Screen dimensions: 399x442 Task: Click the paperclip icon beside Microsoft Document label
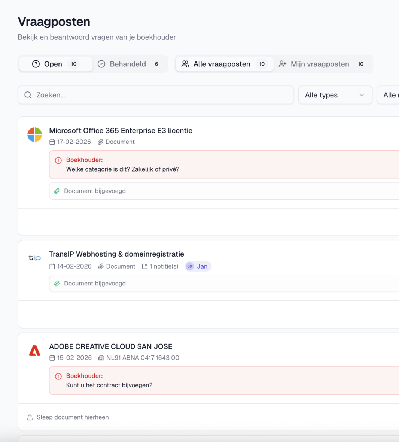point(100,142)
